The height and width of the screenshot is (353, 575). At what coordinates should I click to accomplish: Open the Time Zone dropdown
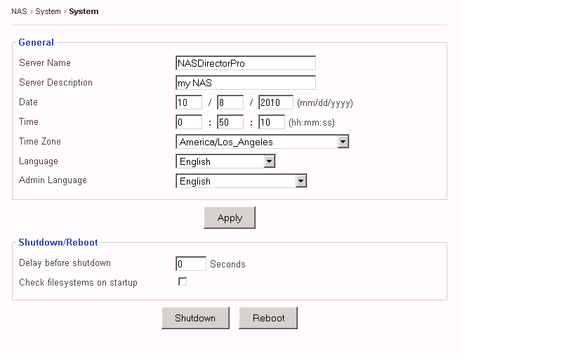pyautogui.click(x=262, y=142)
